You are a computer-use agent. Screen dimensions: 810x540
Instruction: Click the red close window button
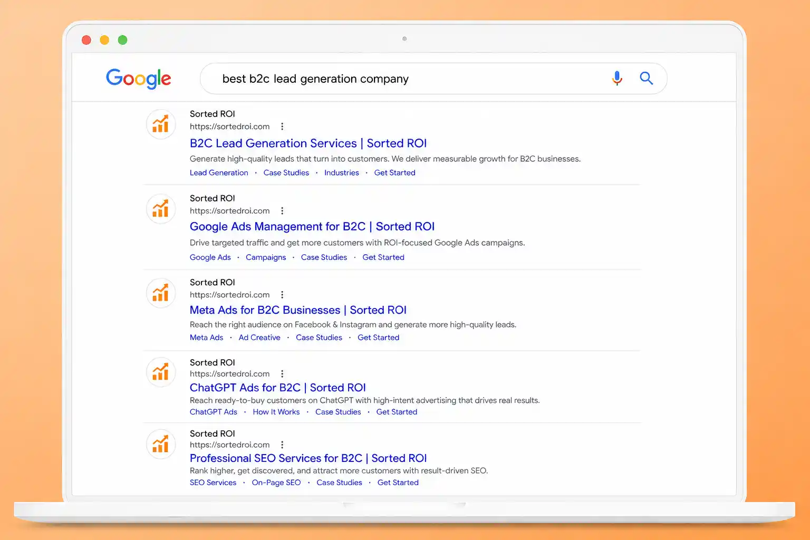(x=86, y=40)
